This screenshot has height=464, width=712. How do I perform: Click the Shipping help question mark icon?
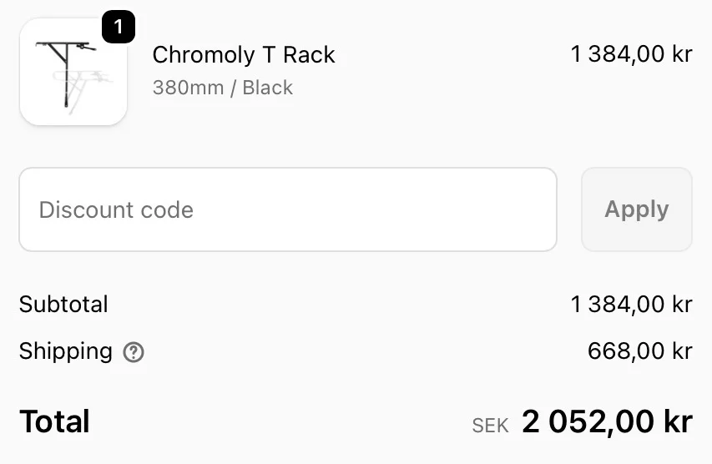pyautogui.click(x=134, y=352)
